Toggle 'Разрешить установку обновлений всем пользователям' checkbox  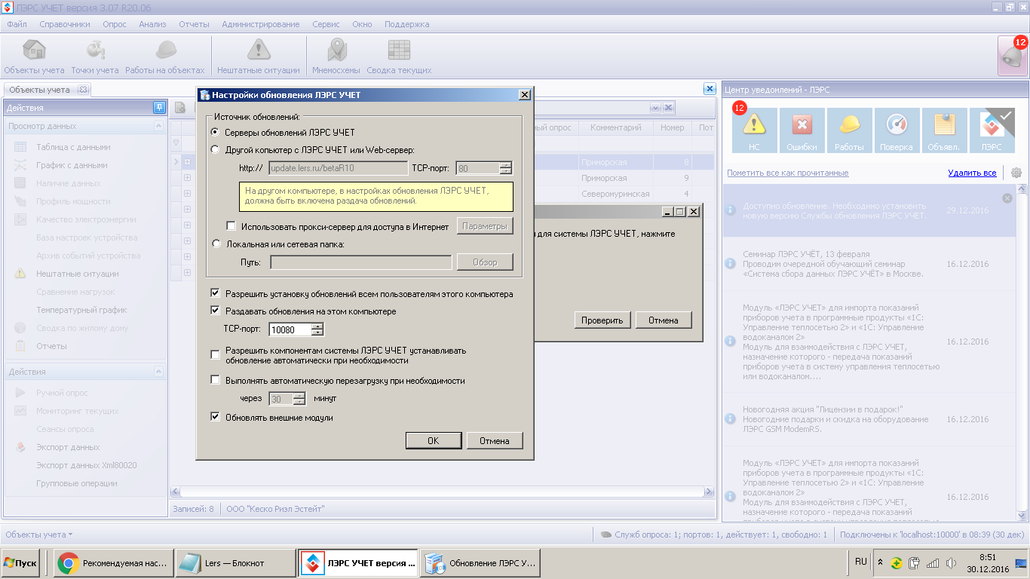[x=216, y=293]
